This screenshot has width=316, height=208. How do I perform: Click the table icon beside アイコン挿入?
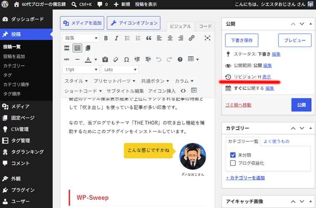click(194, 91)
